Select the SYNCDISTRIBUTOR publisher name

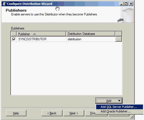(x=32, y=39)
